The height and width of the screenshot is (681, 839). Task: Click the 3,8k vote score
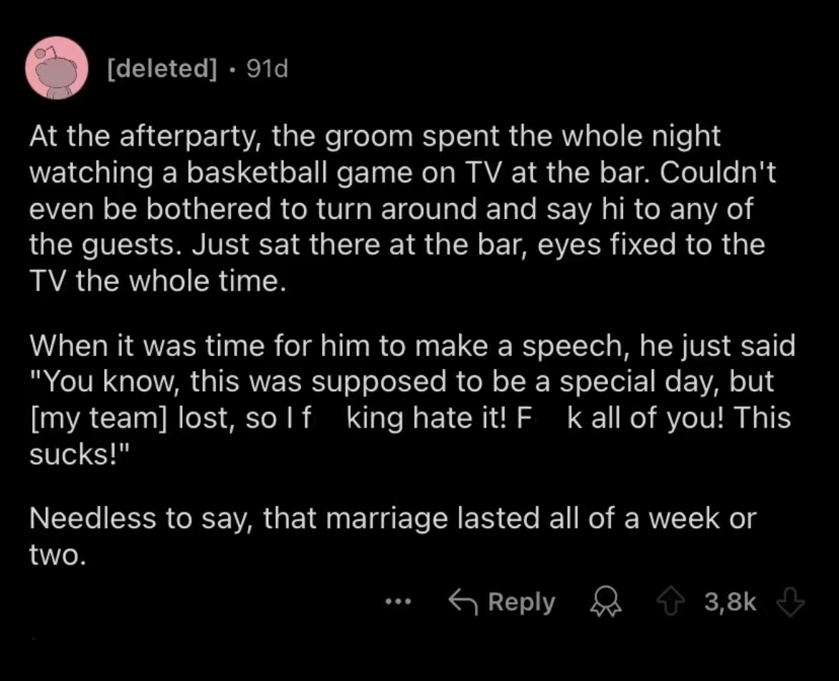click(x=730, y=602)
